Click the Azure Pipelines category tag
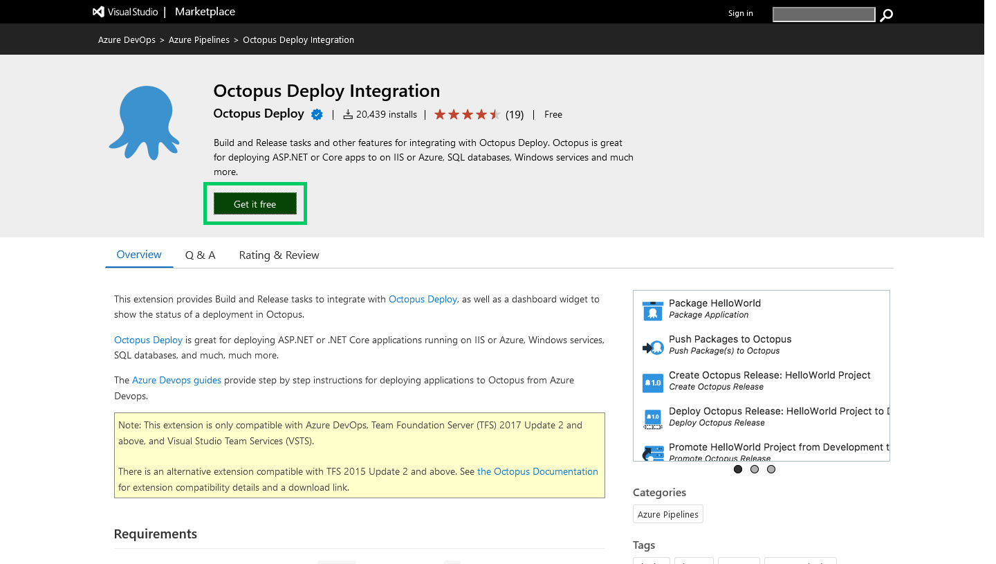Screen dimensions: 996x564 668,514
